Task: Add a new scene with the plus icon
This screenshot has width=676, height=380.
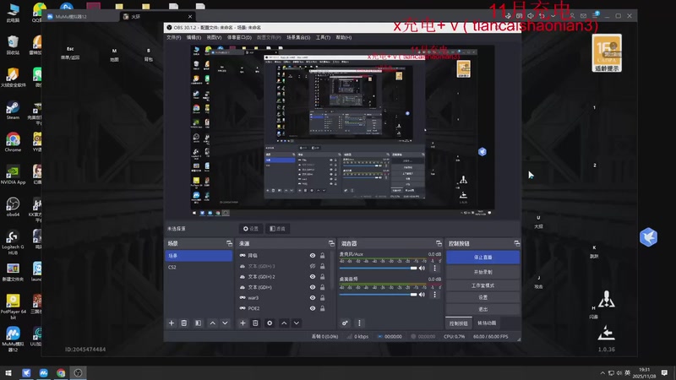Action: pyautogui.click(x=172, y=323)
